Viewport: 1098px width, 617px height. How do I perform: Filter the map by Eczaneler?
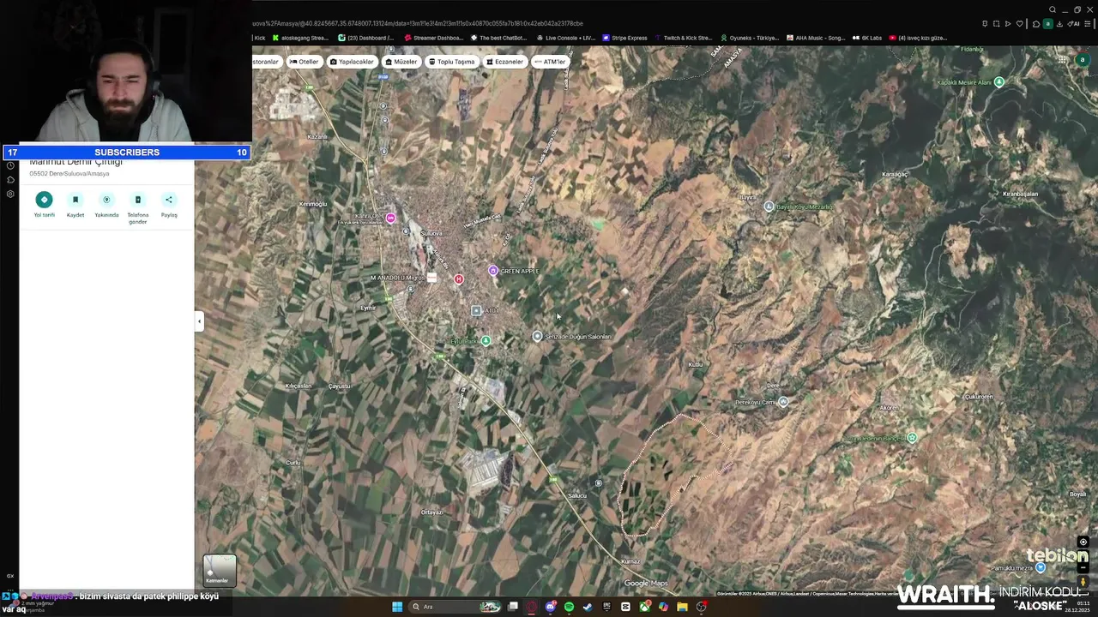[x=504, y=62]
